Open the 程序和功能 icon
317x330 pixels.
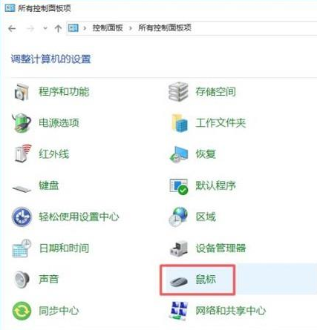(x=22, y=92)
